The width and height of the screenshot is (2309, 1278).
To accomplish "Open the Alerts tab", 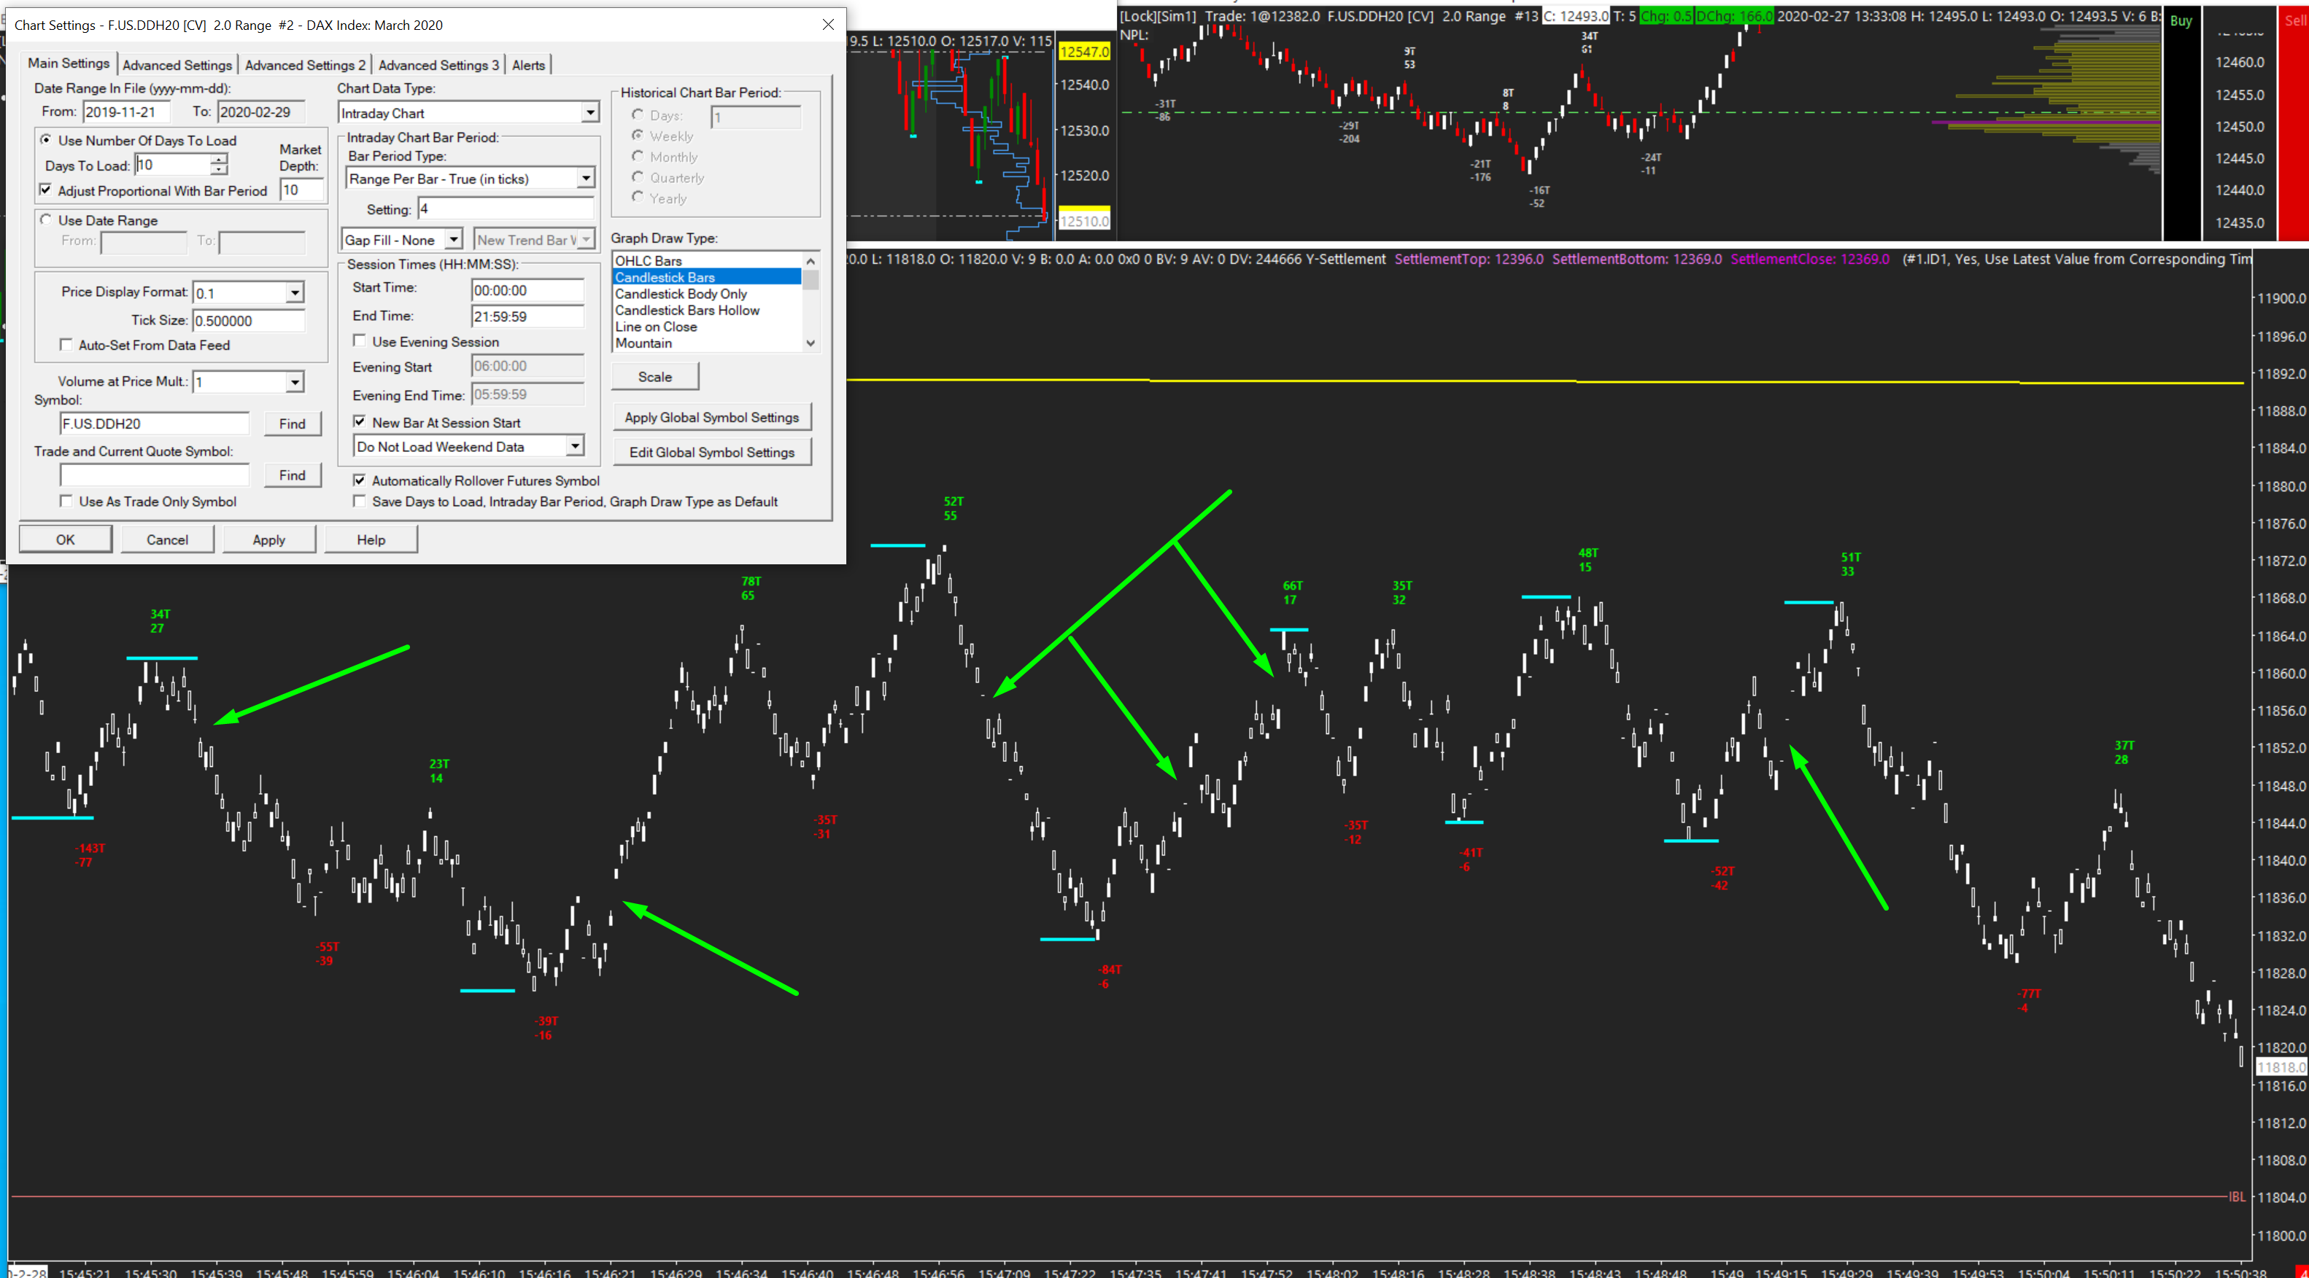I will point(528,66).
